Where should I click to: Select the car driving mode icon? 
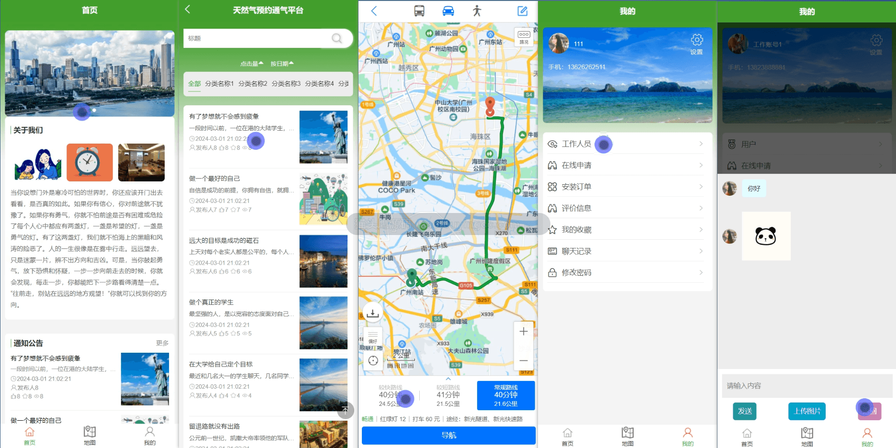point(448,11)
